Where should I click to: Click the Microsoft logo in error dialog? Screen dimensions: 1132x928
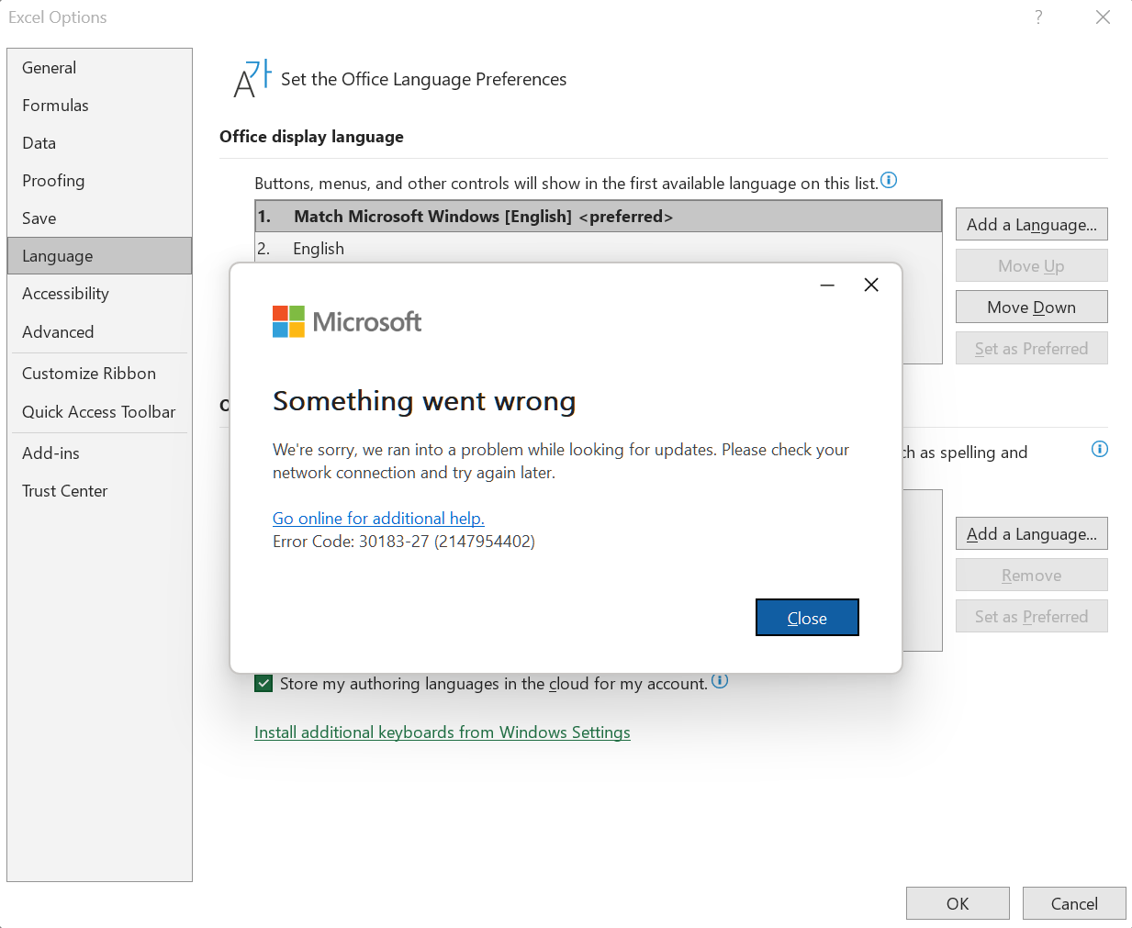click(x=347, y=321)
